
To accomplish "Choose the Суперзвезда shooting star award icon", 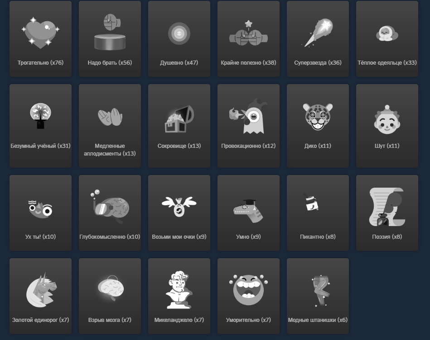I will click(x=318, y=33).
